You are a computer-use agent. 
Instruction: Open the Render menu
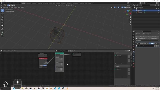10,3
